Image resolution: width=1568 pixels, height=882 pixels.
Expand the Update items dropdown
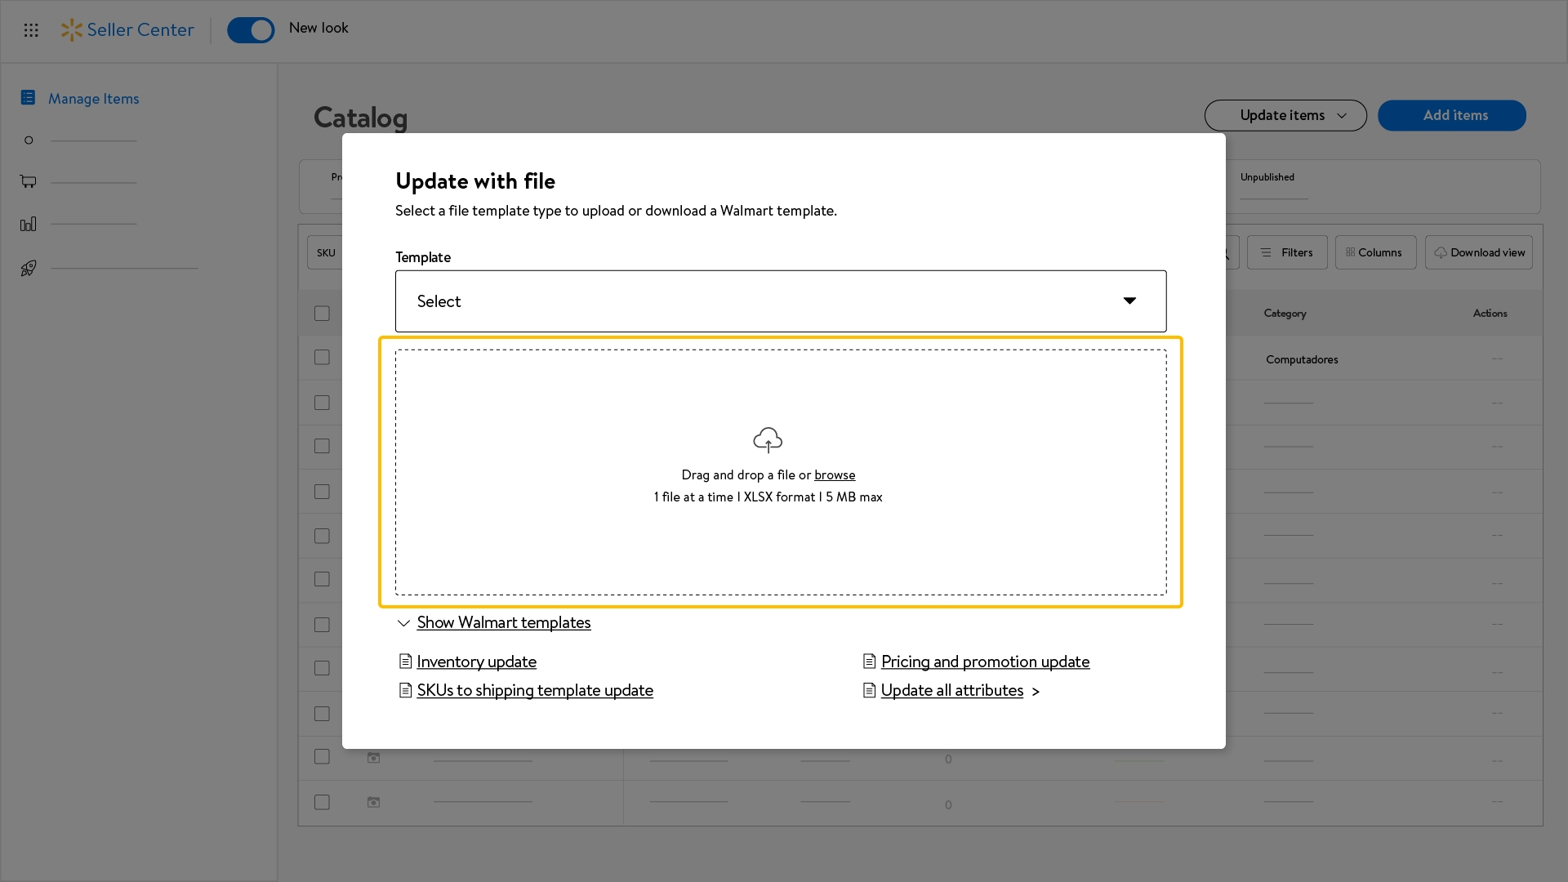[1285, 115]
